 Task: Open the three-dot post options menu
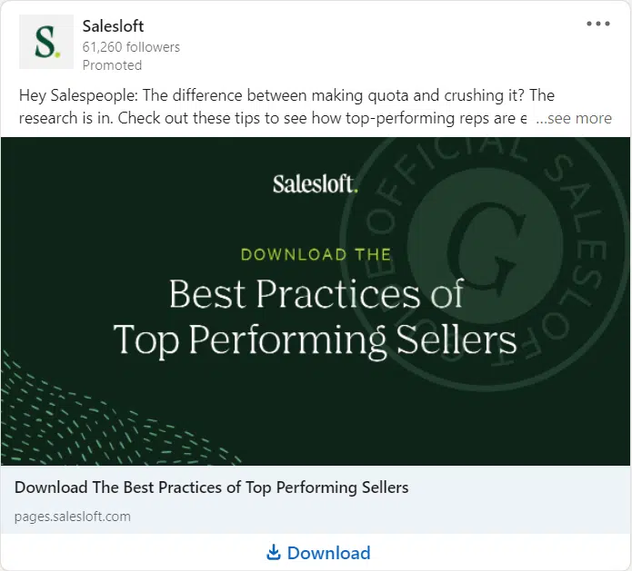point(598,24)
